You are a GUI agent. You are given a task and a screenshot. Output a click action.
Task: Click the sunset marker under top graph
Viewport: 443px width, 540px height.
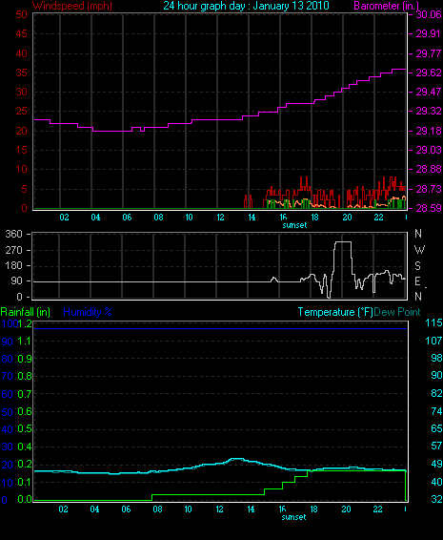point(294,225)
